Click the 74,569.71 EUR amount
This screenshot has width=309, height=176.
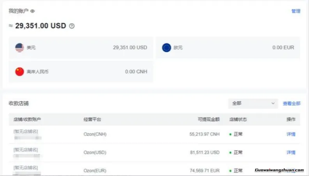pos(205,171)
